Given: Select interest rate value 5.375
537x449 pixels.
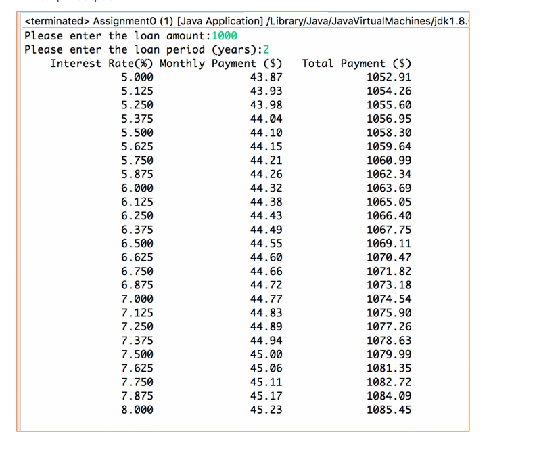Looking at the screenshot, I should (x=137, y=119).
